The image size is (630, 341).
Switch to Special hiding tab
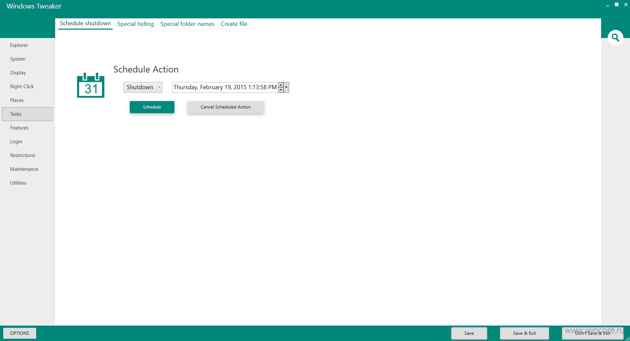[136, 24]
